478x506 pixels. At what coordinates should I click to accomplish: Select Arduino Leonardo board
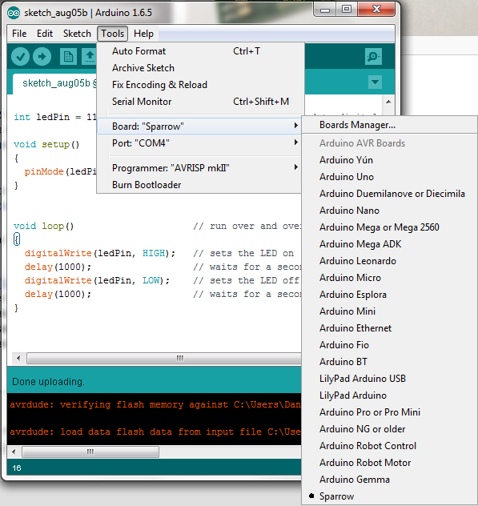390,261
